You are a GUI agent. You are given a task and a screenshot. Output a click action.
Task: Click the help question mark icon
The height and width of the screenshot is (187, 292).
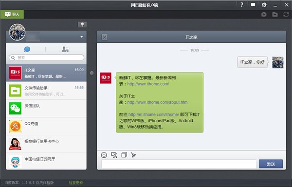[242, 5]
